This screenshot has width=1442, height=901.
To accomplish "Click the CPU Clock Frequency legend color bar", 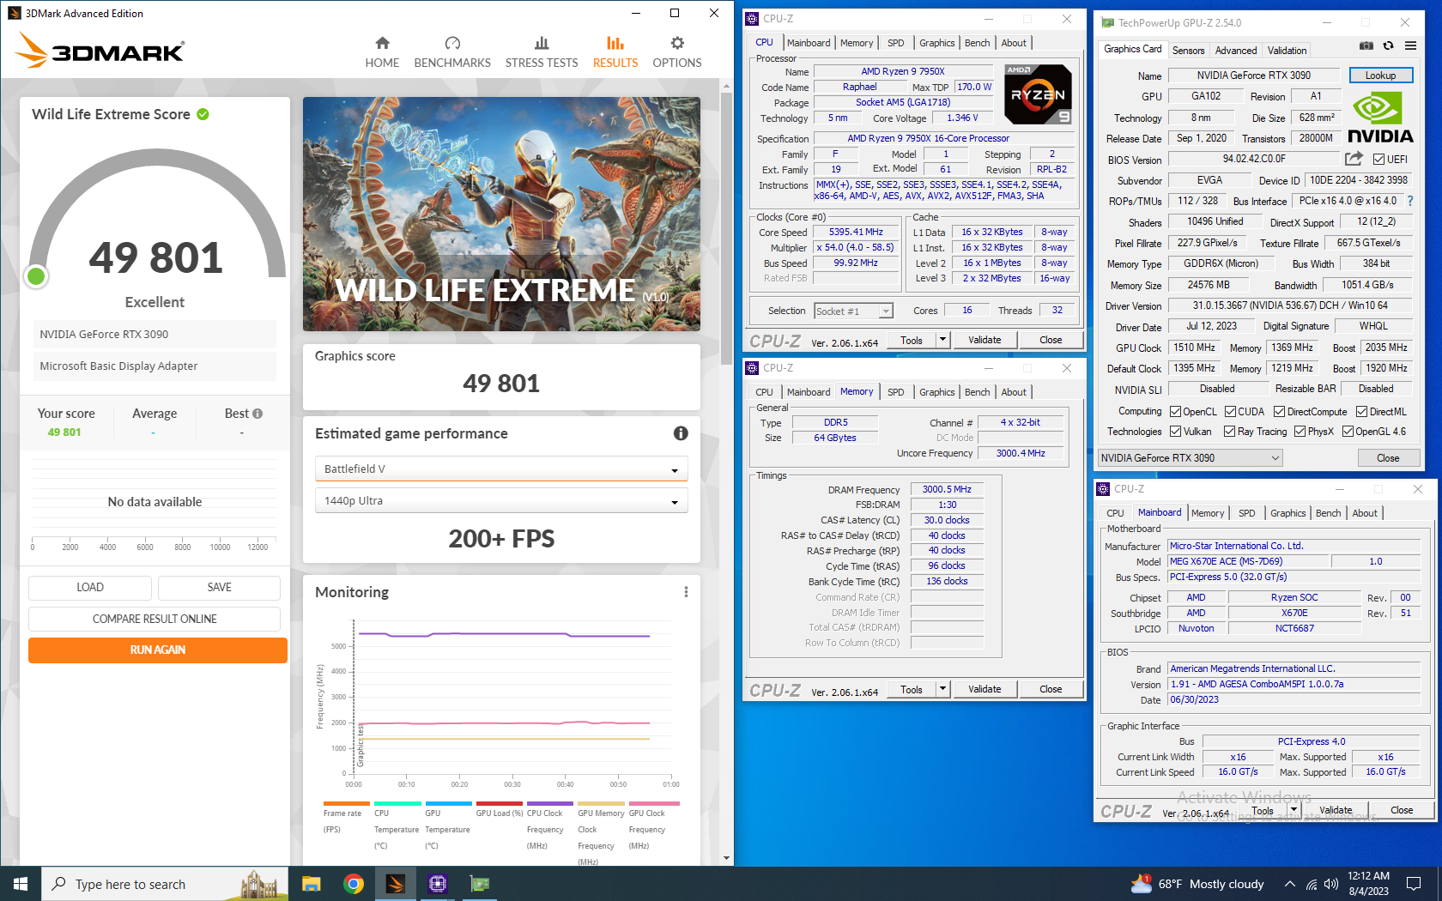I will pos(549,804).
